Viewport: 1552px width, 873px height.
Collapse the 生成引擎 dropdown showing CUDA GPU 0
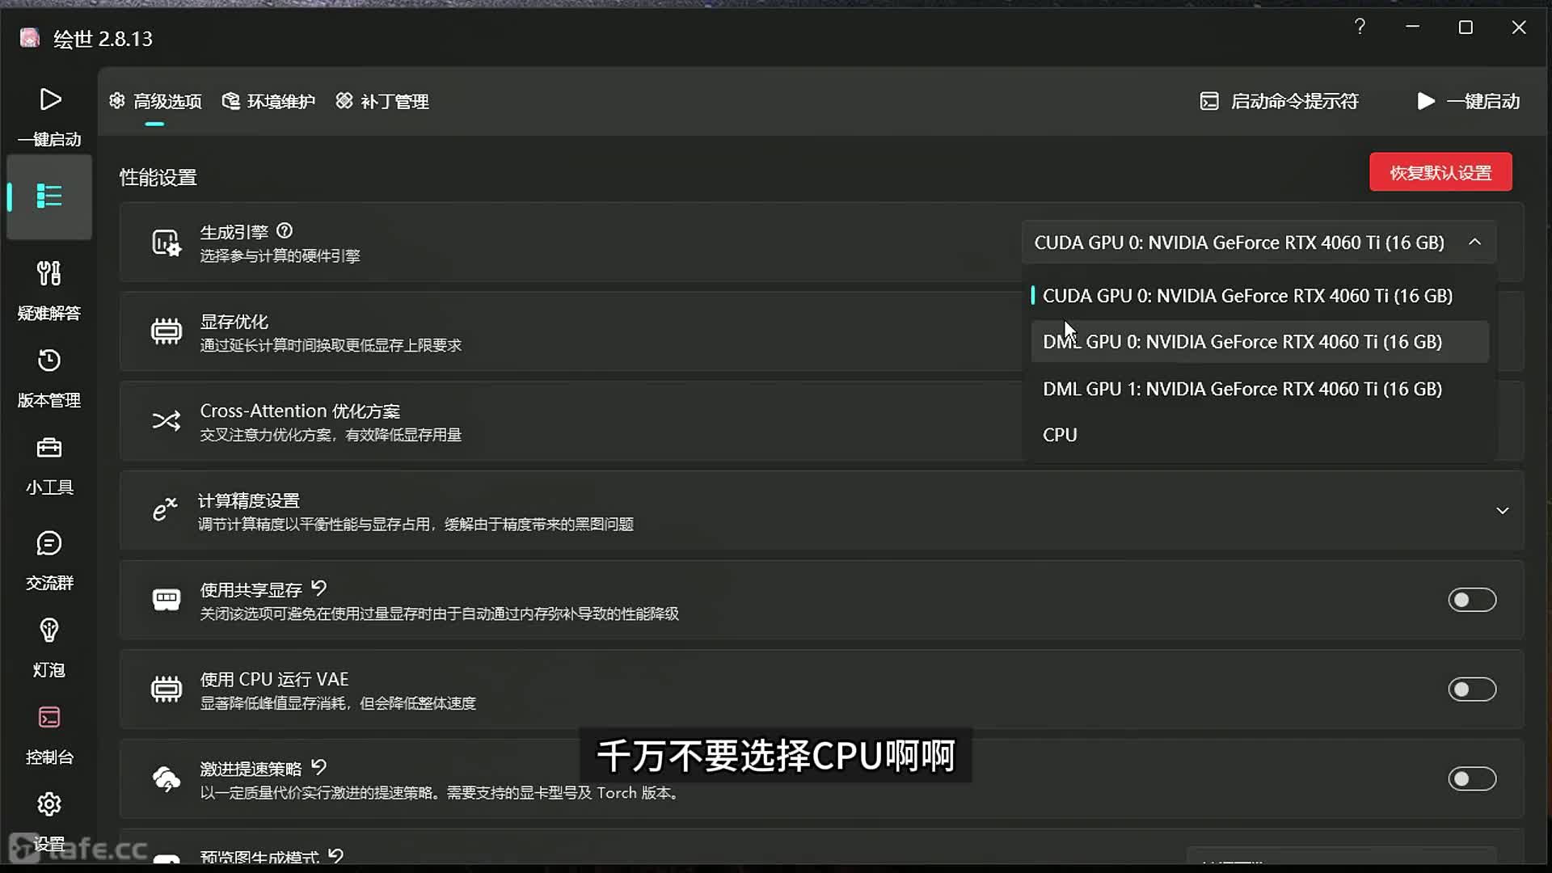pyautogui.click(x=1259, y=242)
